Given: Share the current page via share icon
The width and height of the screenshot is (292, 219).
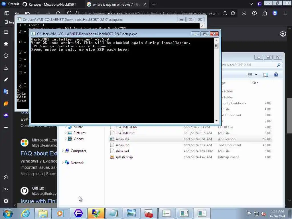Looking at the screenshot, I should point(225,13).
